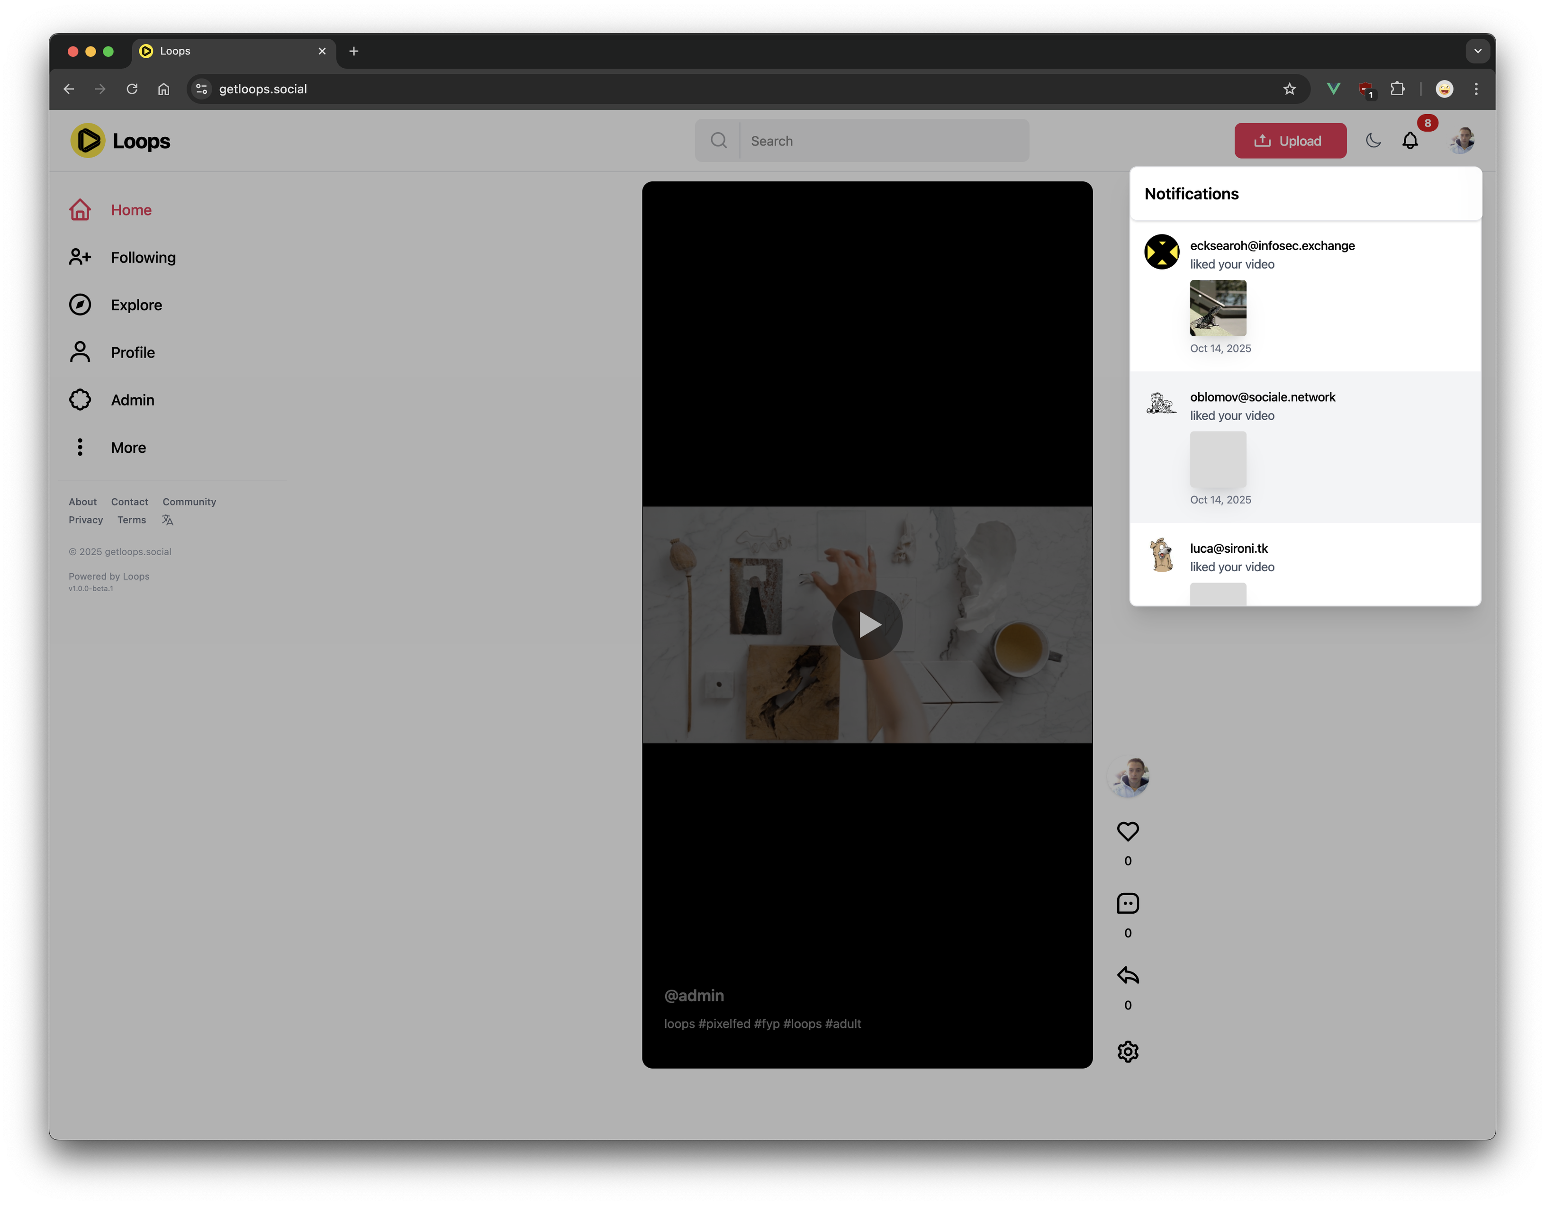Like the video with heart icon
Viewport: 1545px width, 1205px height.
[x=1128, y=831]
